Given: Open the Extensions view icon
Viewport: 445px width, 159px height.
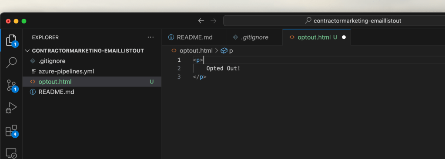Looking at the screenshot, I should (x=11, y=131).
